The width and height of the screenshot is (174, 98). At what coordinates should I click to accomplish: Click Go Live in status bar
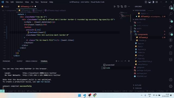(150, 91)
